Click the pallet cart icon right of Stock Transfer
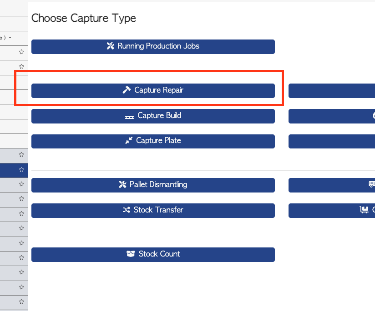Viewport: 375px width, 311px height. point(364,210)
